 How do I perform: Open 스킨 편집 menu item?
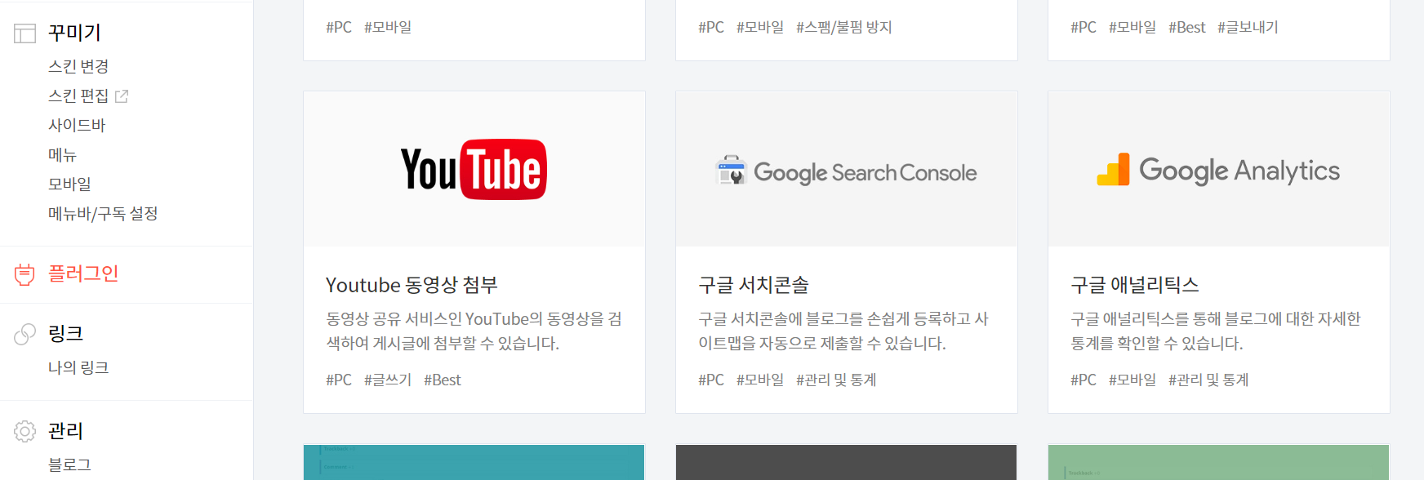pyautogui.click(x=78, y=96)
